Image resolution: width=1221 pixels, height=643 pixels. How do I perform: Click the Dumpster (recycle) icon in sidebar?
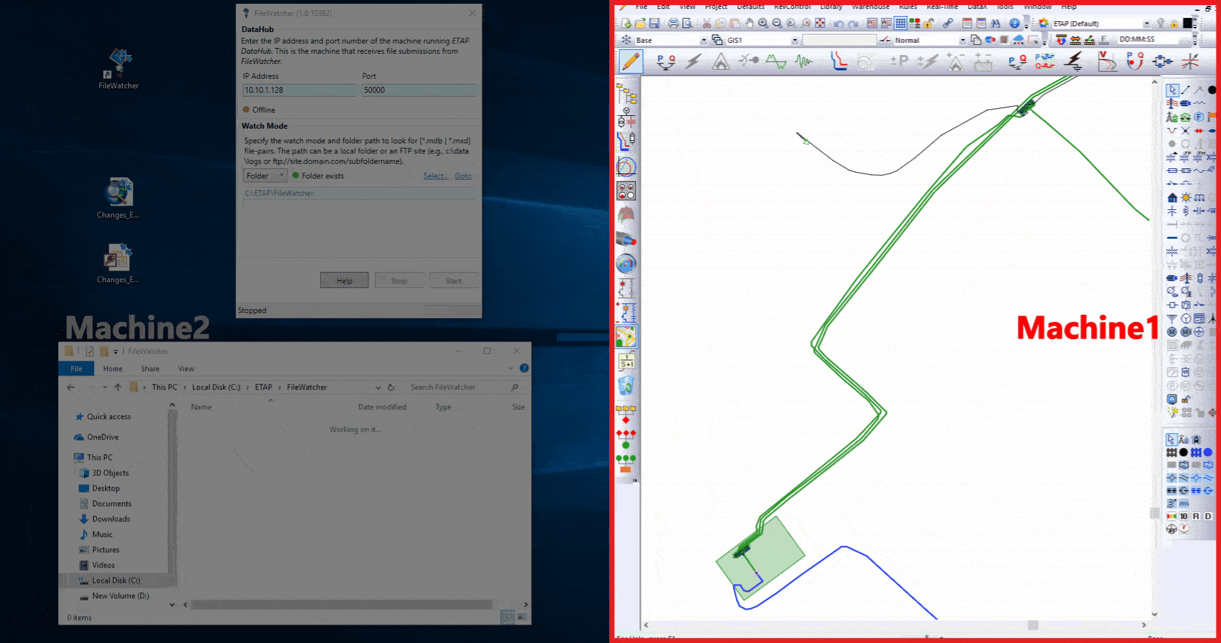click(x=626, y=386)
